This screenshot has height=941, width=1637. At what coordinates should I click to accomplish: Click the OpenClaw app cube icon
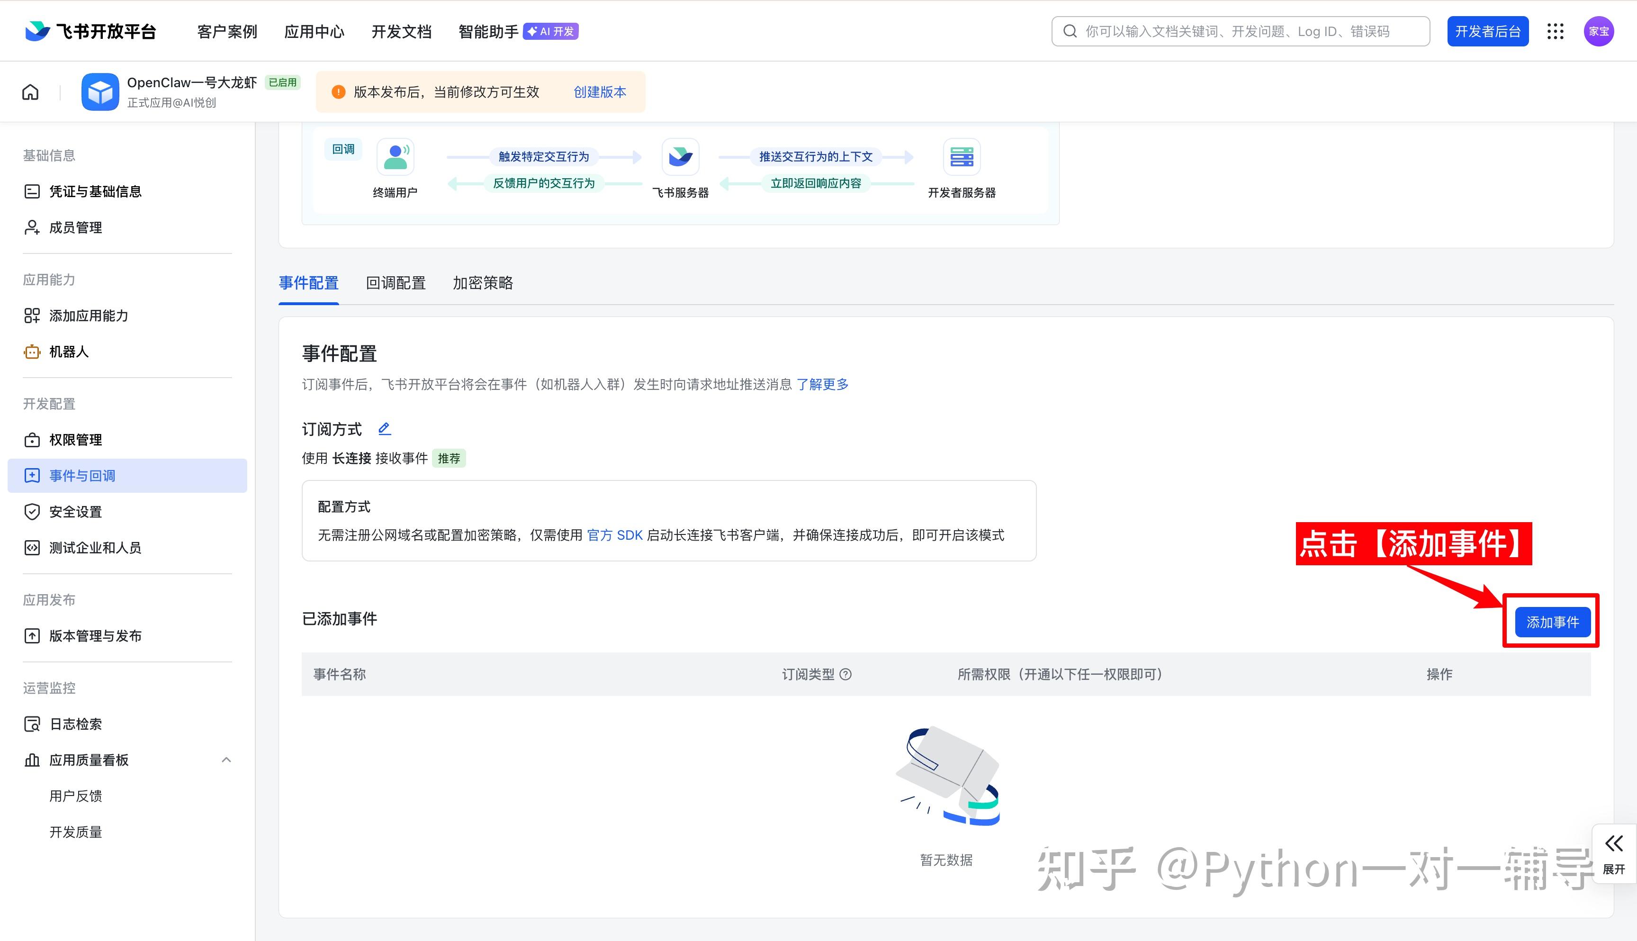pos(100,92)
